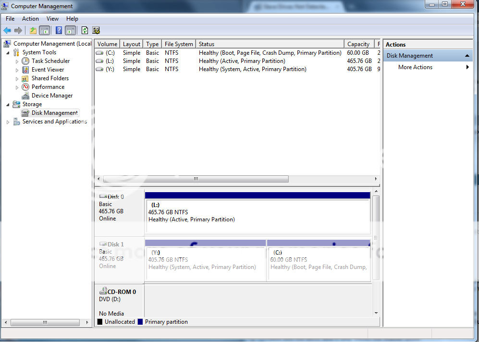Click the green Refresh toolbar icon

(85, 30)
